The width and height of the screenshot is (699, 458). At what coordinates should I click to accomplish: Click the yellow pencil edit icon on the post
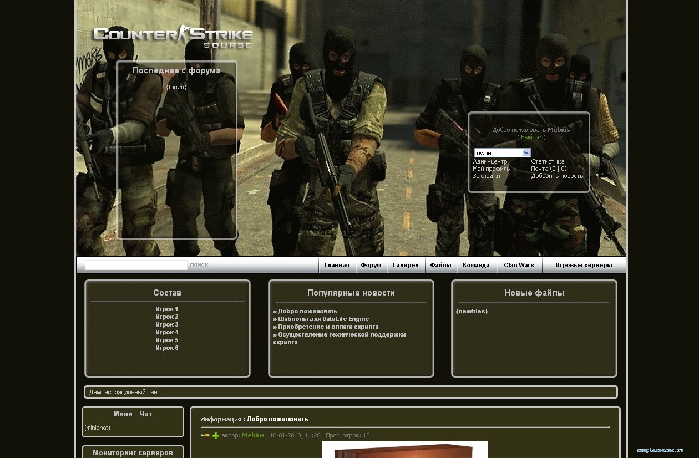coord(205,436)
